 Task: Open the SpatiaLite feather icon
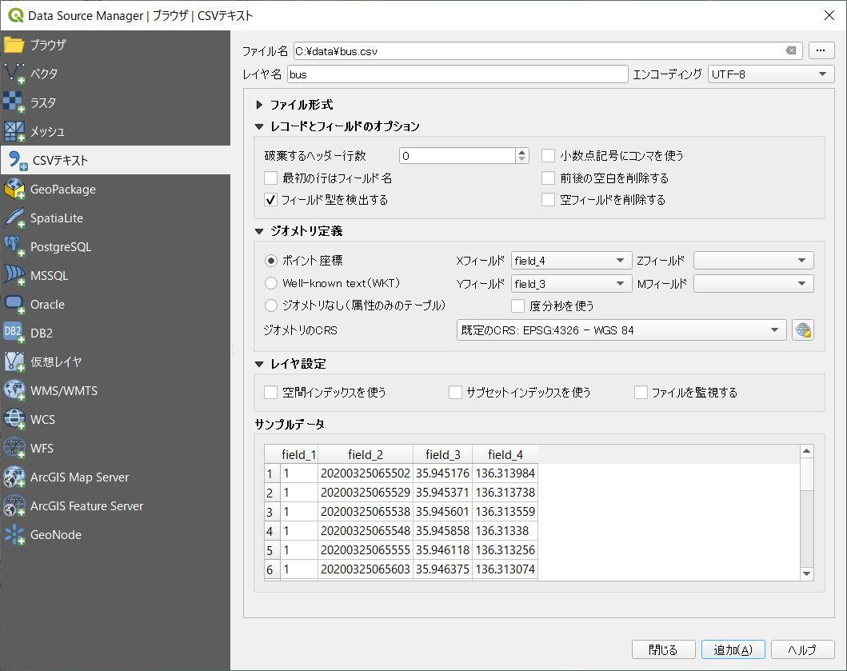[x=14, y=218]
